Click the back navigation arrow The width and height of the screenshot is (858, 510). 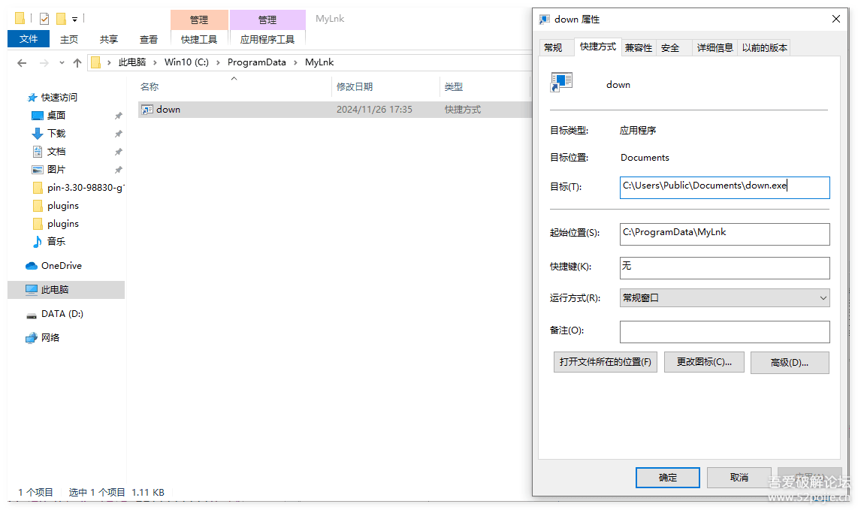point(22,63)
